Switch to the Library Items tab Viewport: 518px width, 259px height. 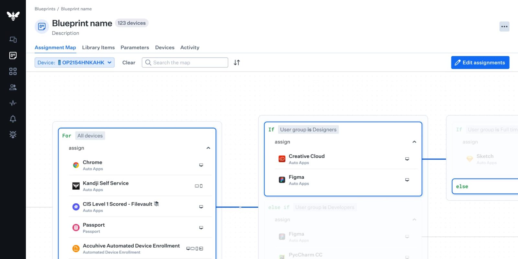(98, 48)
